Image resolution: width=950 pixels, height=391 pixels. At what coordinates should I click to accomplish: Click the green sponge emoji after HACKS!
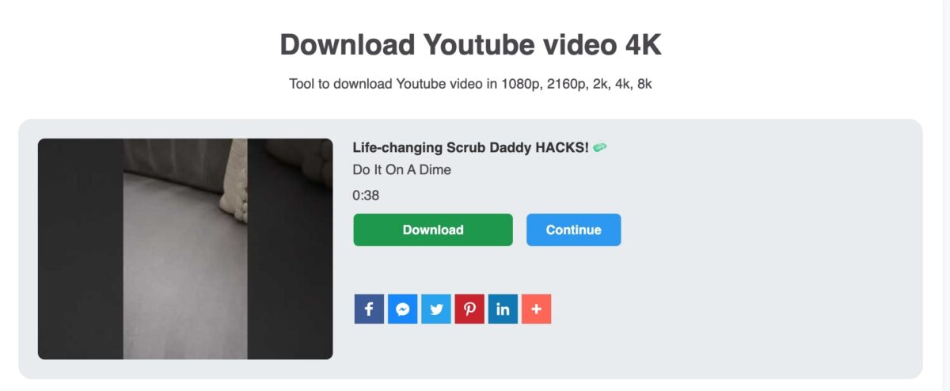point(600,147)
